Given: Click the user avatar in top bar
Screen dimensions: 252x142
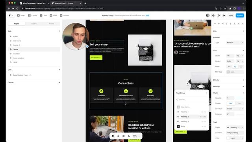Looking at the screenshot, I should click(x=208, y=15).
